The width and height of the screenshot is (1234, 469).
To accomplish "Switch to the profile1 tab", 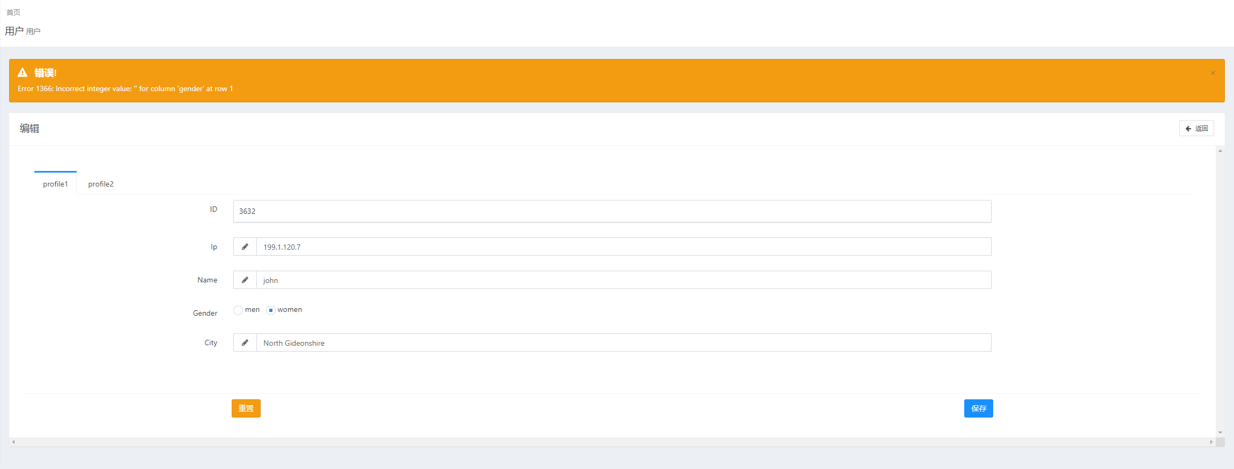I will point(55,183).
